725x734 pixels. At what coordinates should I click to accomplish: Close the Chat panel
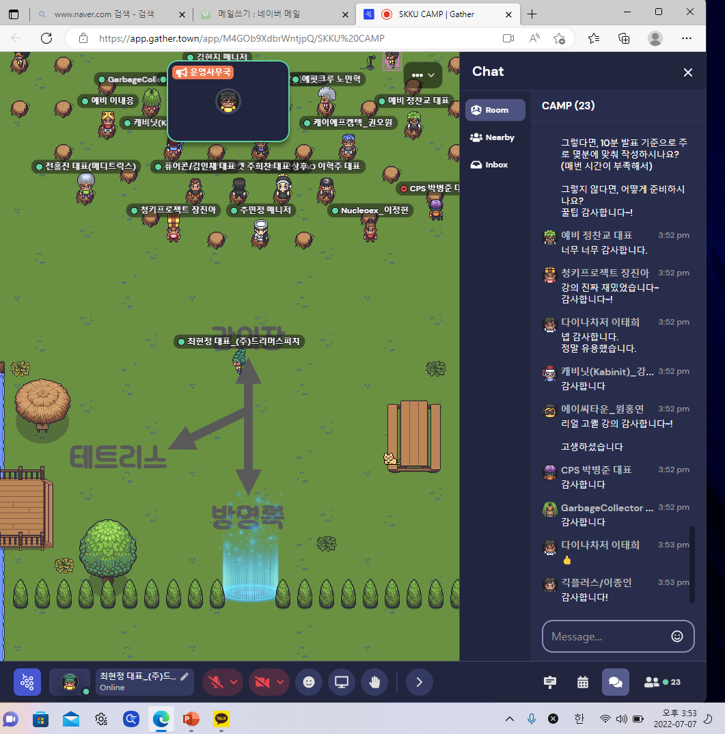687,72
